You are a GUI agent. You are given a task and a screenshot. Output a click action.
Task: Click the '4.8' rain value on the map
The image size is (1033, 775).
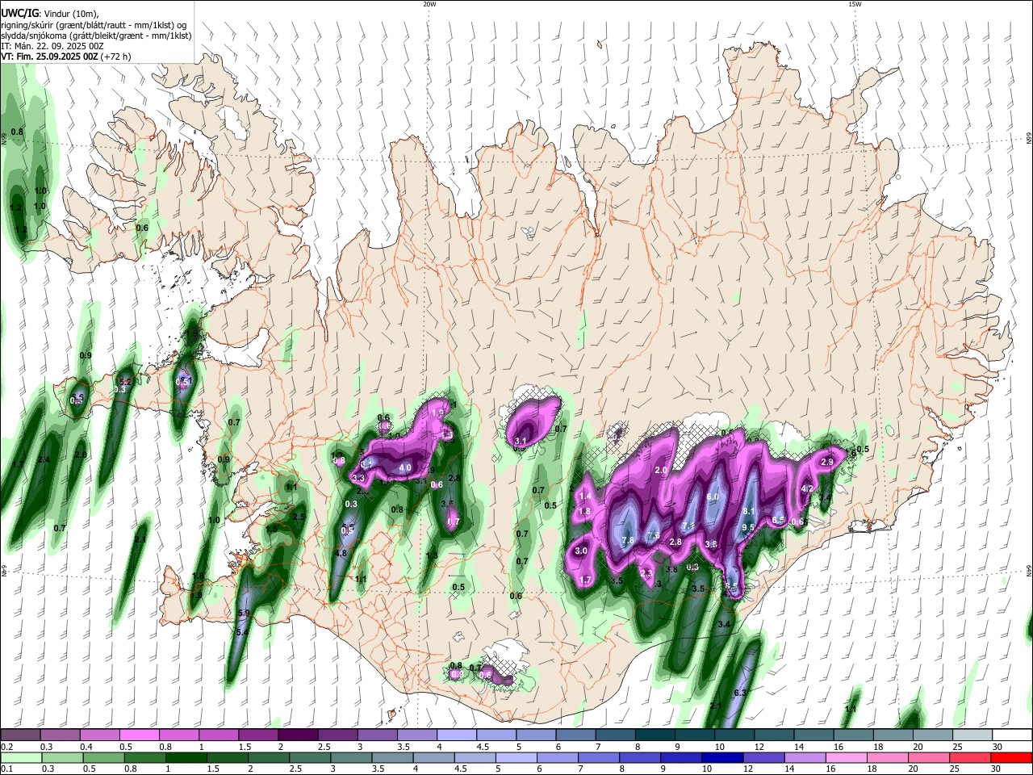click(341, 554)
